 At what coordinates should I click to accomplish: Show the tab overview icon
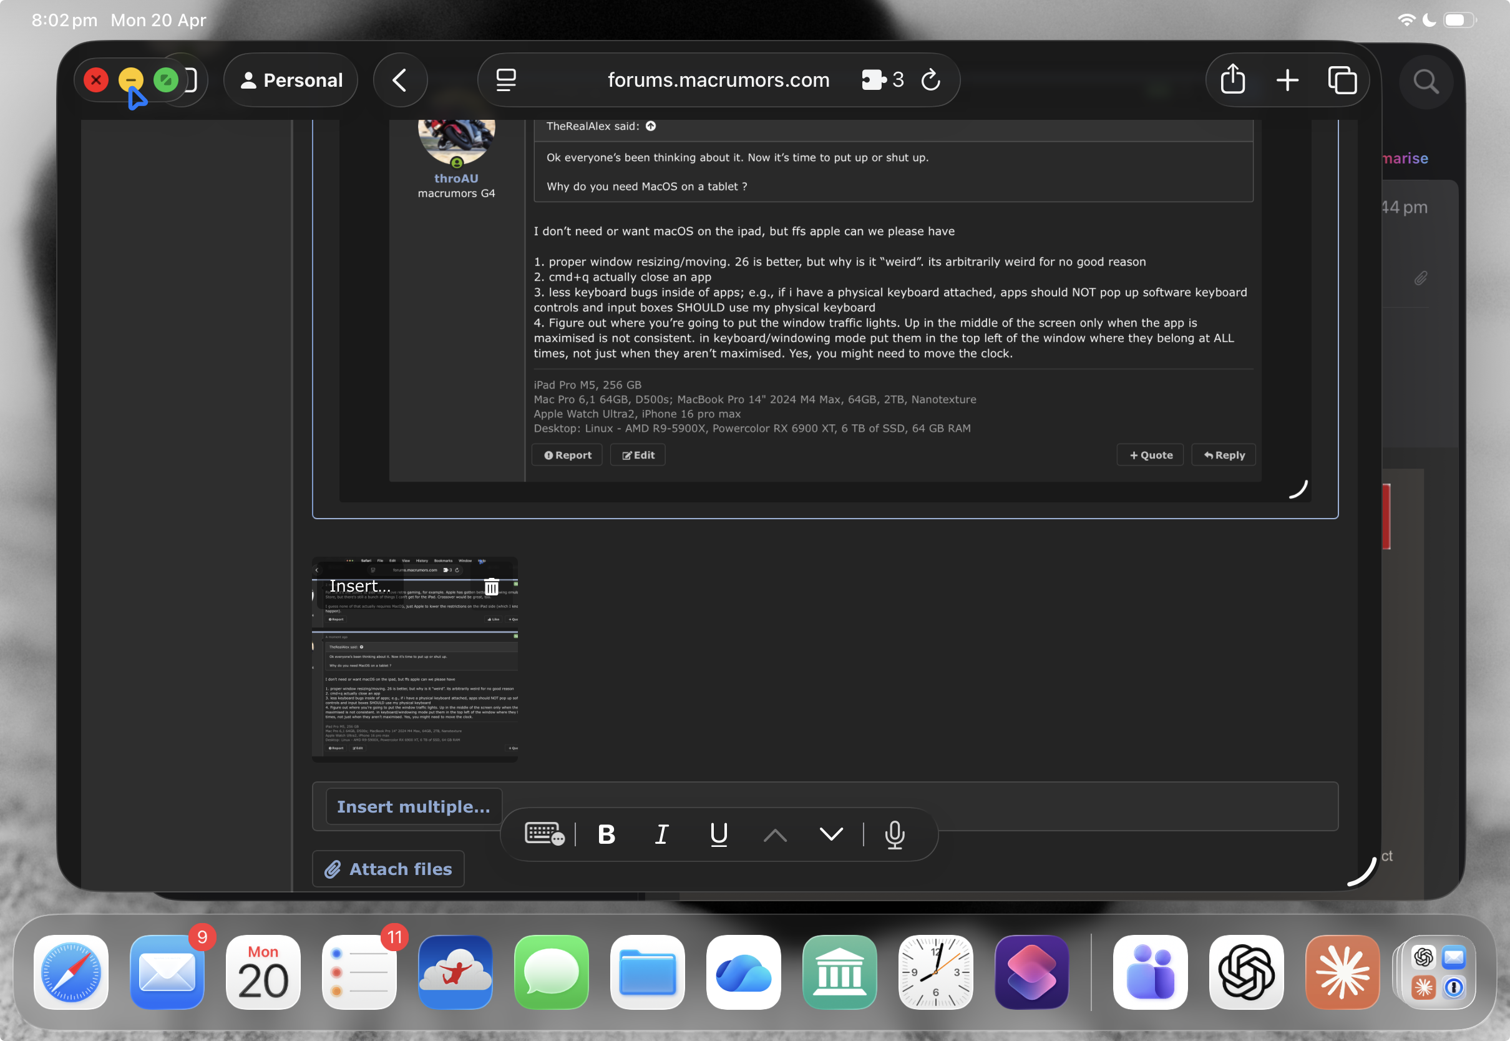point(1342,81)
